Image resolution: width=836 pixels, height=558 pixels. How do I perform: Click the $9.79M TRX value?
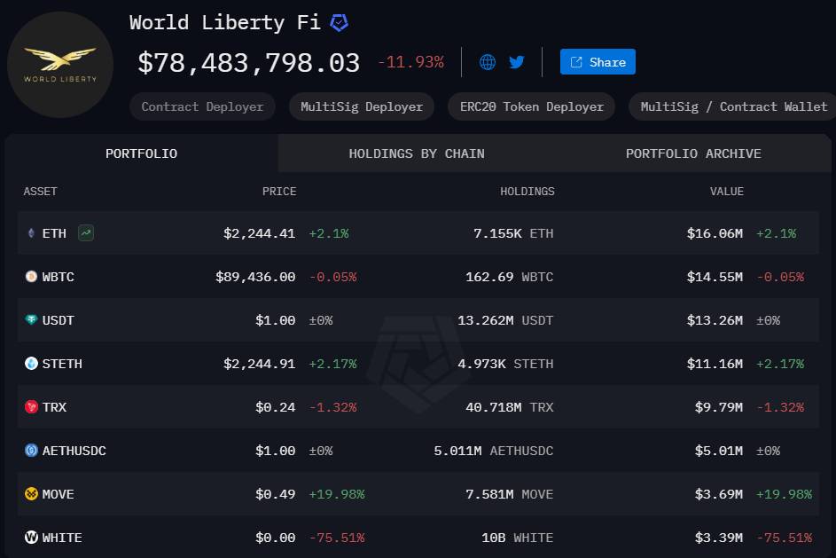tap(719, 407)
